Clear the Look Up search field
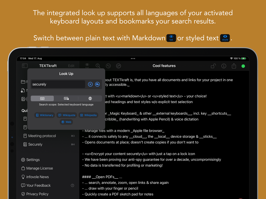266x199 pixels. pyautogui.click(x=90, y=84)
